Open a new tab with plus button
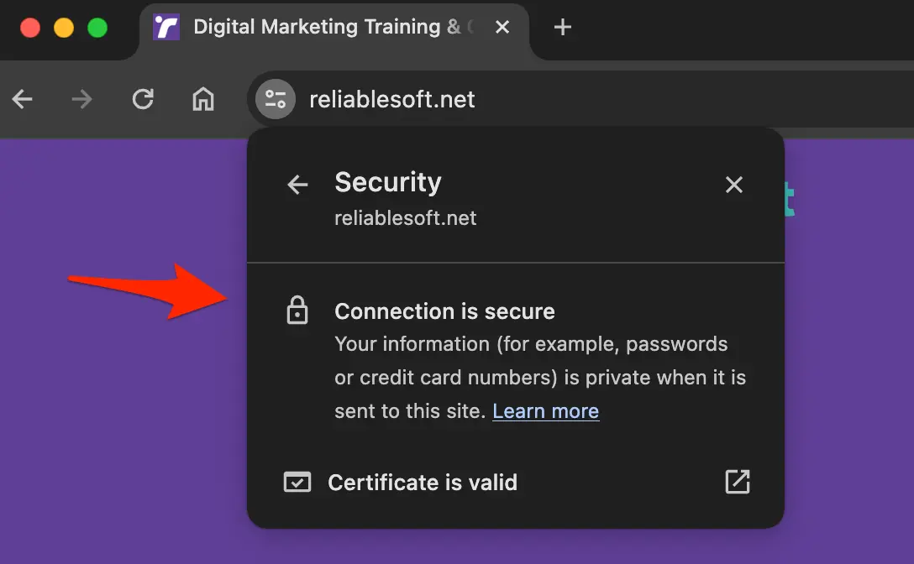The width and height of the screenshot is (914, 564). pos(563,28)
